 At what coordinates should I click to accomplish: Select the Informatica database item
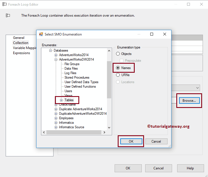point(66,123)
